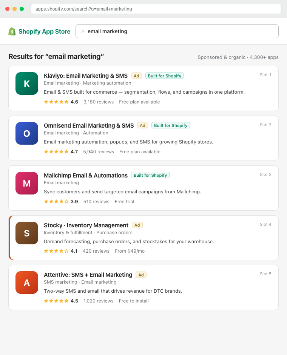Open the orange Attentive A app icon
287x355 pixels.
[x=27, y=282]
